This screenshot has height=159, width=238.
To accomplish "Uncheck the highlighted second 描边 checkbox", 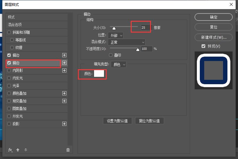I will pos(9,63).
